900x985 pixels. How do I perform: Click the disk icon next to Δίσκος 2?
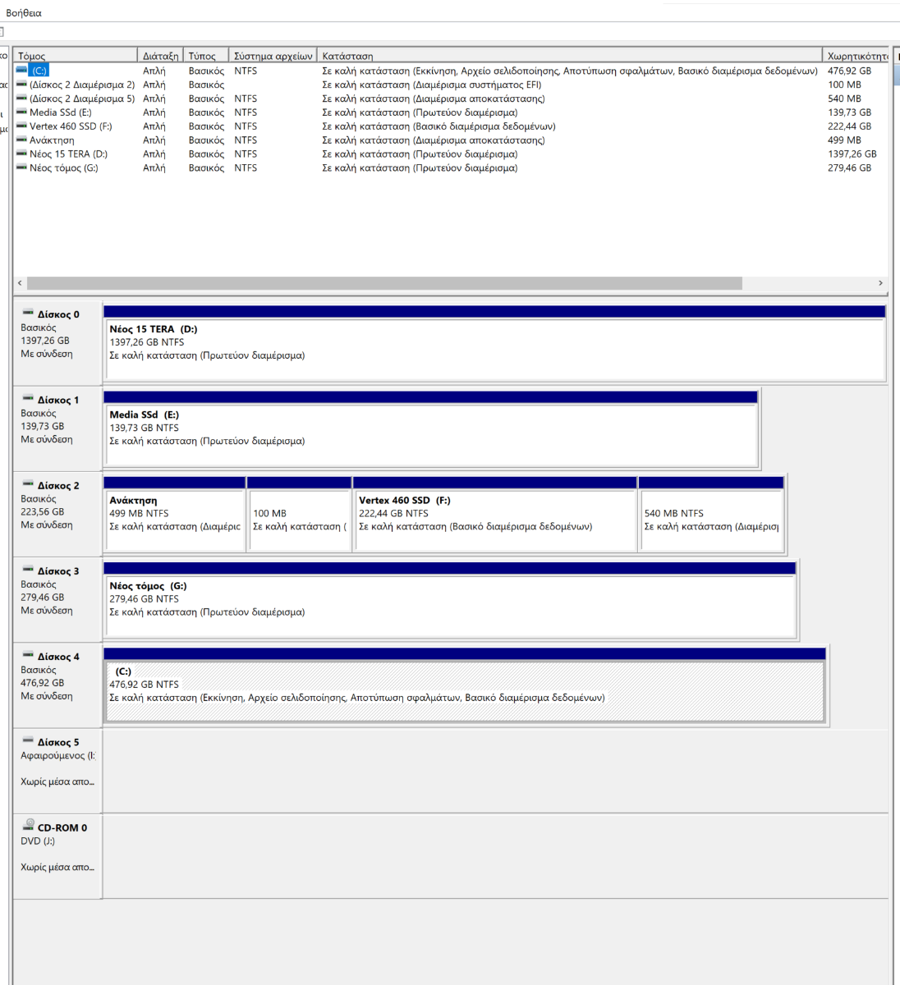coord(28,485)
